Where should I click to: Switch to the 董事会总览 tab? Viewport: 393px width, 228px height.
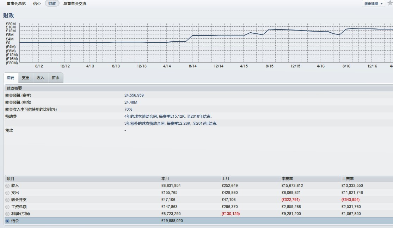click(16, 4)
